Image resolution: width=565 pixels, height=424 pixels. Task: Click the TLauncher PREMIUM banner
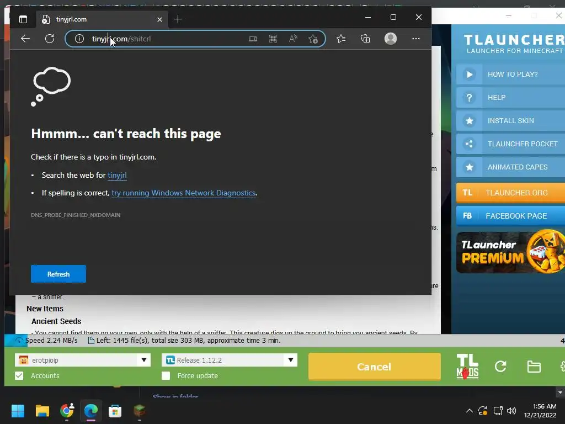[x=510, y=252]
